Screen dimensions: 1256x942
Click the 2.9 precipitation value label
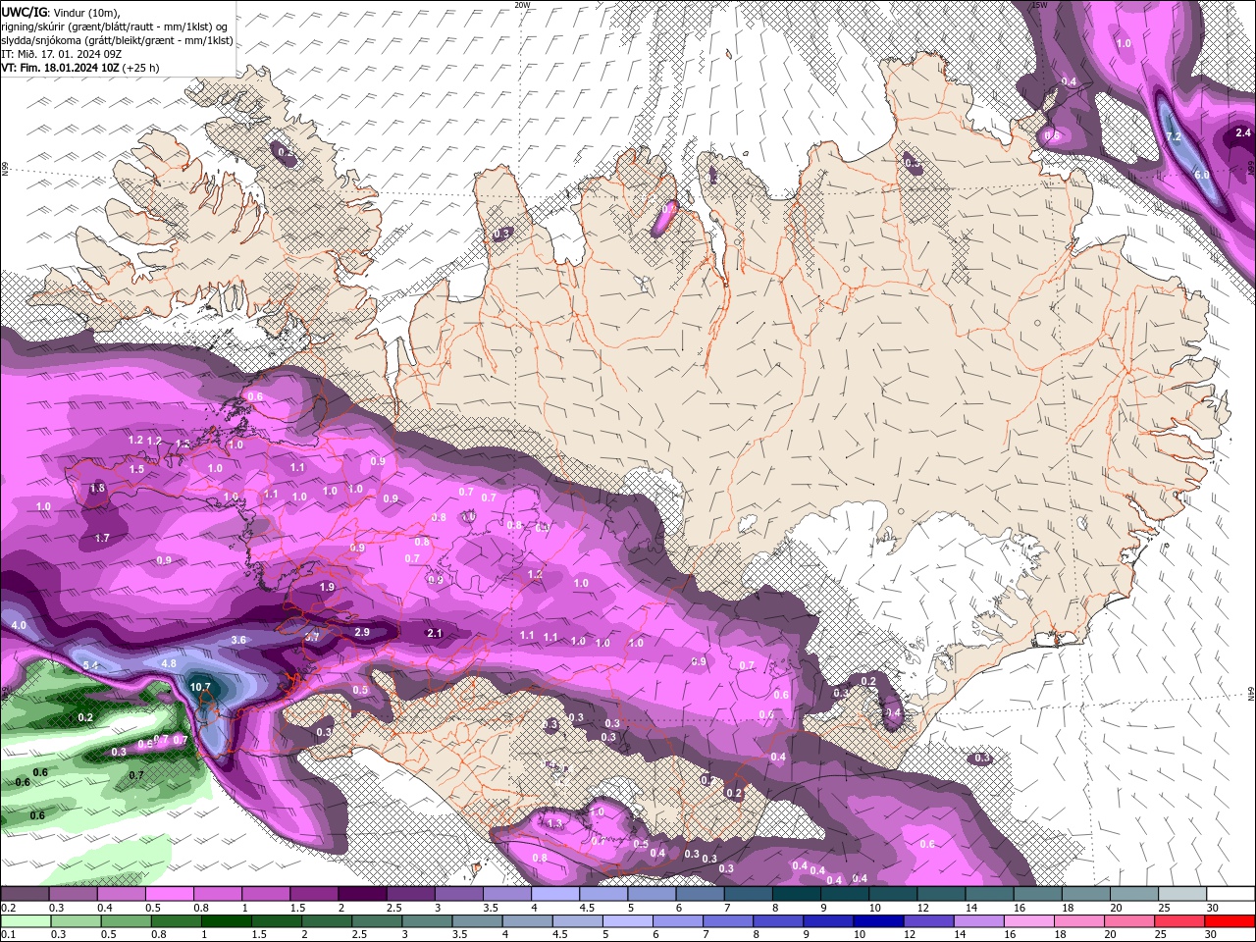(x=362, y=632)
